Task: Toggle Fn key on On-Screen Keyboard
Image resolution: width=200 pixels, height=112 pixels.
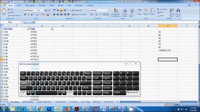Action: 89,93
